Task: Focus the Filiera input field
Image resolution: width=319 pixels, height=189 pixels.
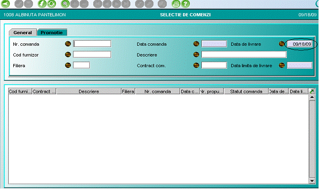Action: coord(82,65)
